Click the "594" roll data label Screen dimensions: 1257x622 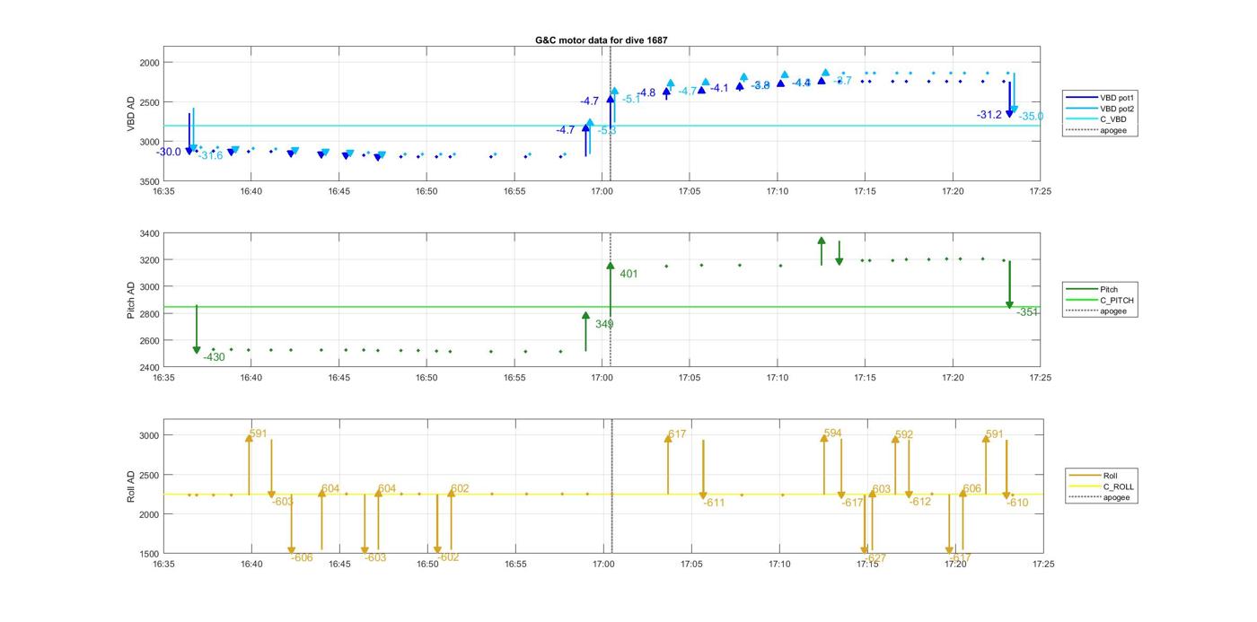coord(832,434)
